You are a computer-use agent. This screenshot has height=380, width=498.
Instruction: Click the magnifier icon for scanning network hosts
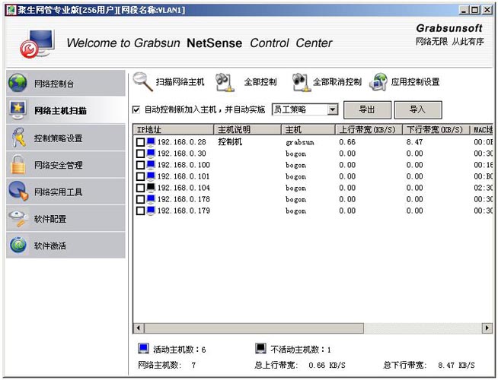pyautogui.click(x=143, y=82)
